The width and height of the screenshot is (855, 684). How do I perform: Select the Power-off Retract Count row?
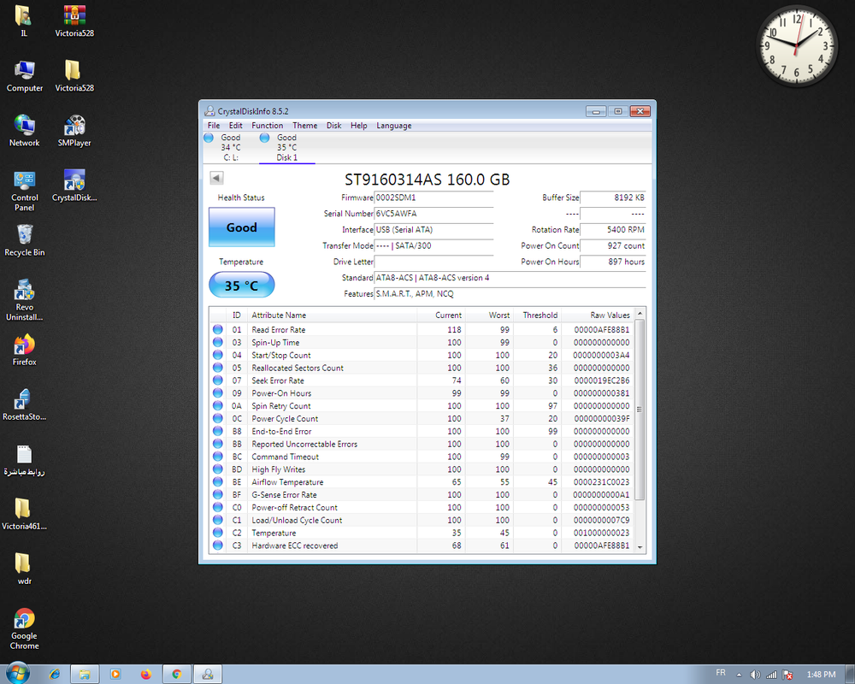(422, 507)
